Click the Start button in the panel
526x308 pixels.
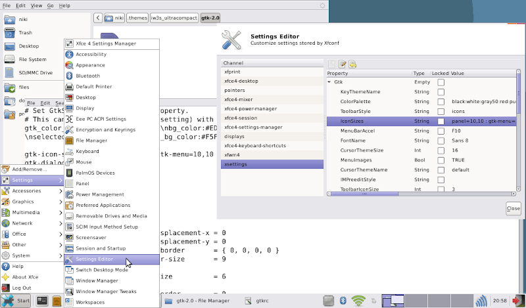[x=16, y=301]
